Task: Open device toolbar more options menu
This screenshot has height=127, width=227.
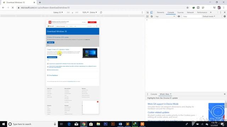Action: tap(142, 12)
